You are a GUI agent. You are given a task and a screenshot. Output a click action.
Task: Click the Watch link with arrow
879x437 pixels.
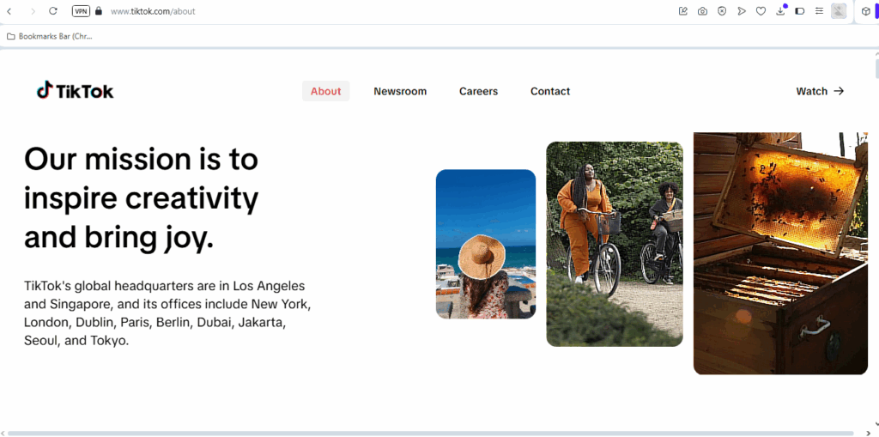820,91
